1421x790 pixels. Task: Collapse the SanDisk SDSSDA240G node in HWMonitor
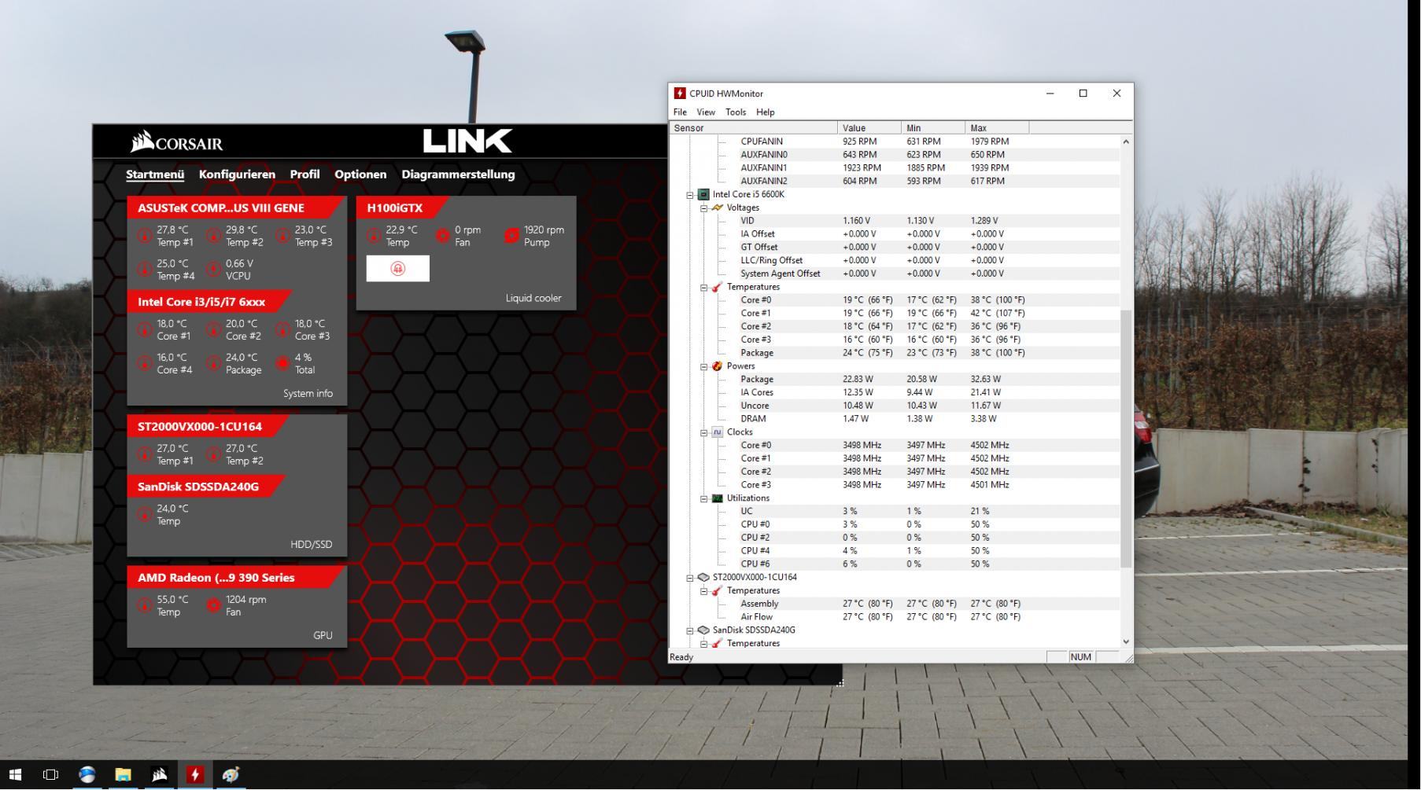click(x=690, y=631)
